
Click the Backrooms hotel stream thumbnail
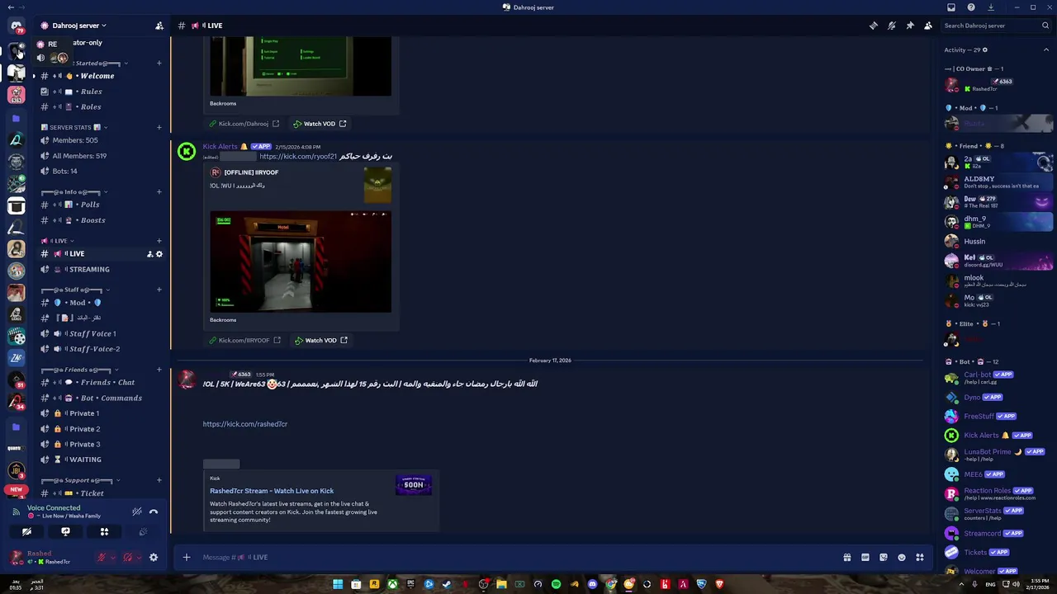pyautogui.click(x=301, y=262)
